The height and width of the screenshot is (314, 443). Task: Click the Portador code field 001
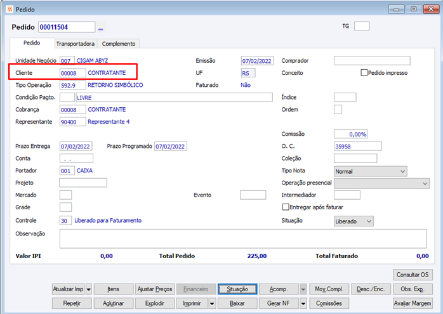coord(67,171)
